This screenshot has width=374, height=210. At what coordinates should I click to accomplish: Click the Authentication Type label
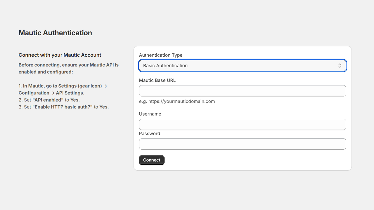[161, 55]
